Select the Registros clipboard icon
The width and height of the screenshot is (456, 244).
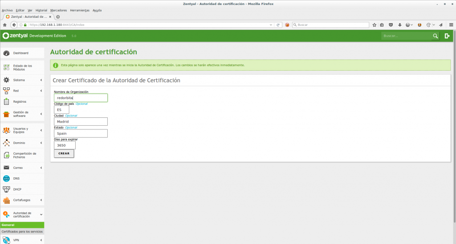pyautogui.click(x=6, y=101)
